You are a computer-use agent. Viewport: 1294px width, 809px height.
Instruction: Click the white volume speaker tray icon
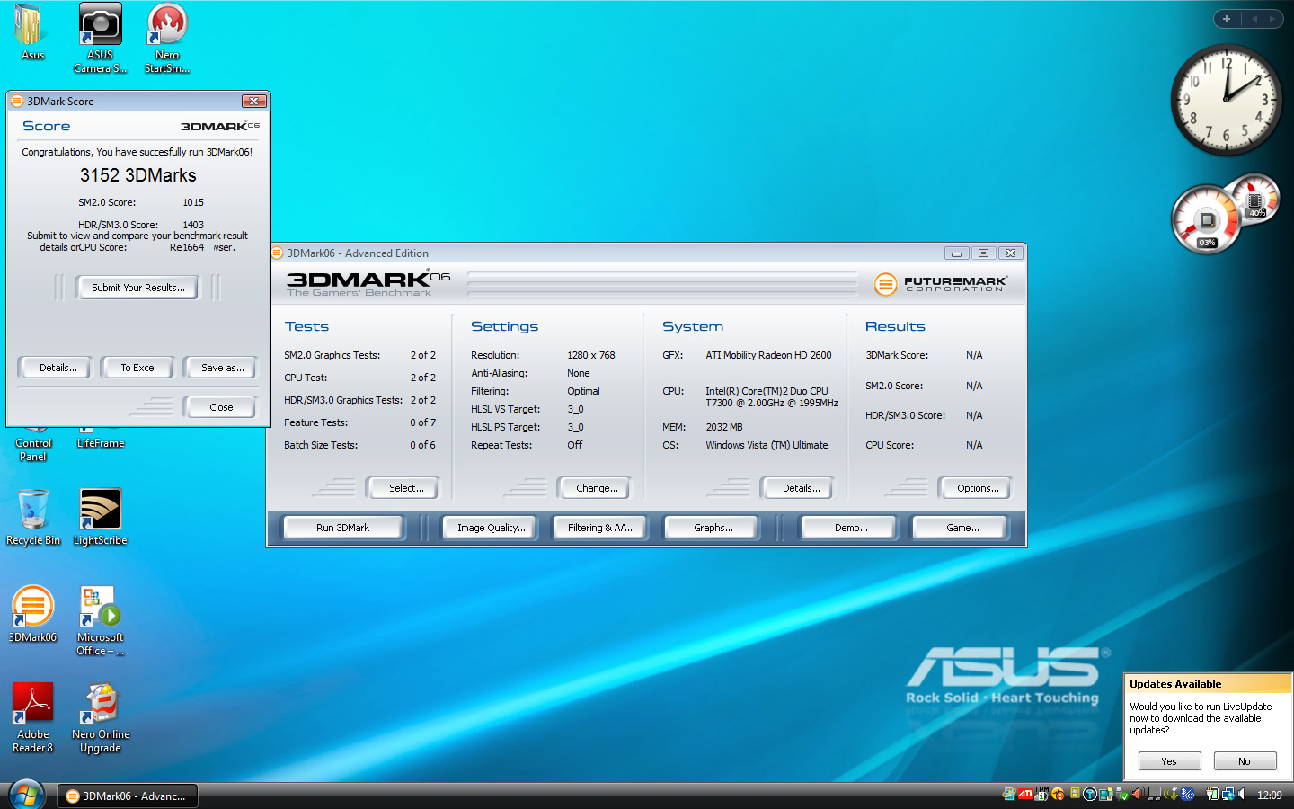[1241, 794]
